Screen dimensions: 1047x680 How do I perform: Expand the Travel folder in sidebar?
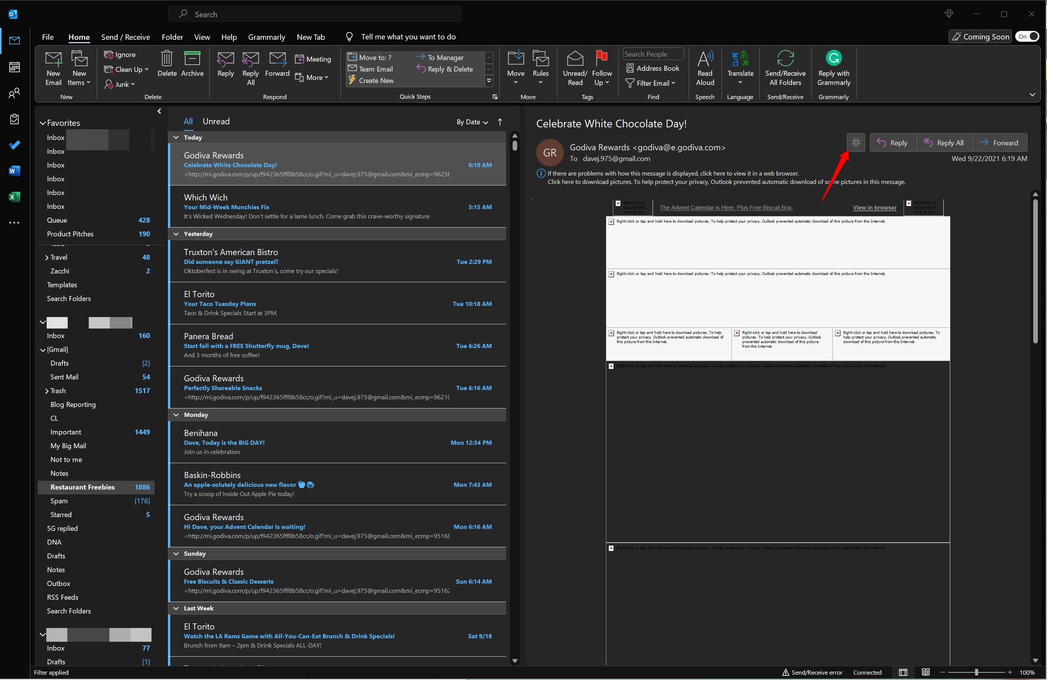click(47, 257)
